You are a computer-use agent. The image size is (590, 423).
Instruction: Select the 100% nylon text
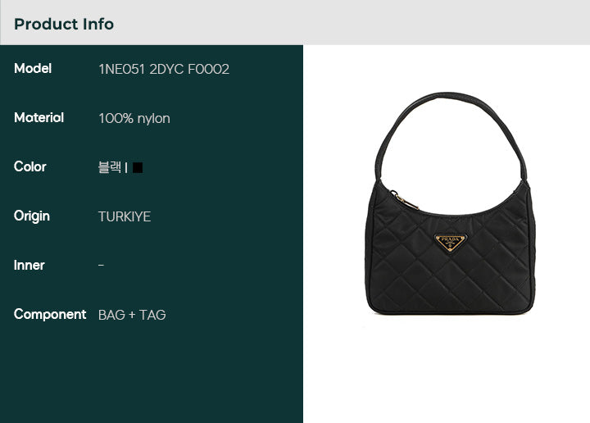134,119
